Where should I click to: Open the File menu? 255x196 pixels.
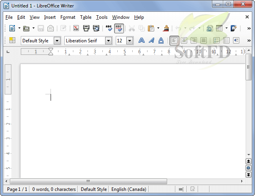[9, 17]
